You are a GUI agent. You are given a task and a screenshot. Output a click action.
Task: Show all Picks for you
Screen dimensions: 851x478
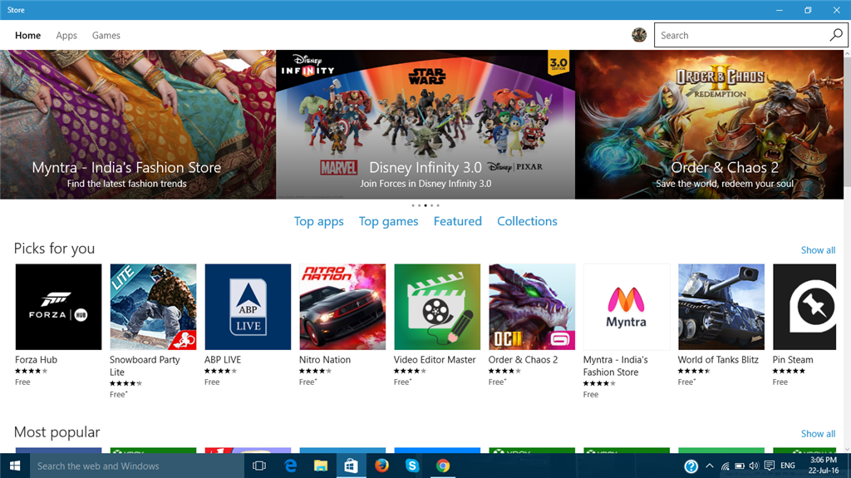[818, 250]
